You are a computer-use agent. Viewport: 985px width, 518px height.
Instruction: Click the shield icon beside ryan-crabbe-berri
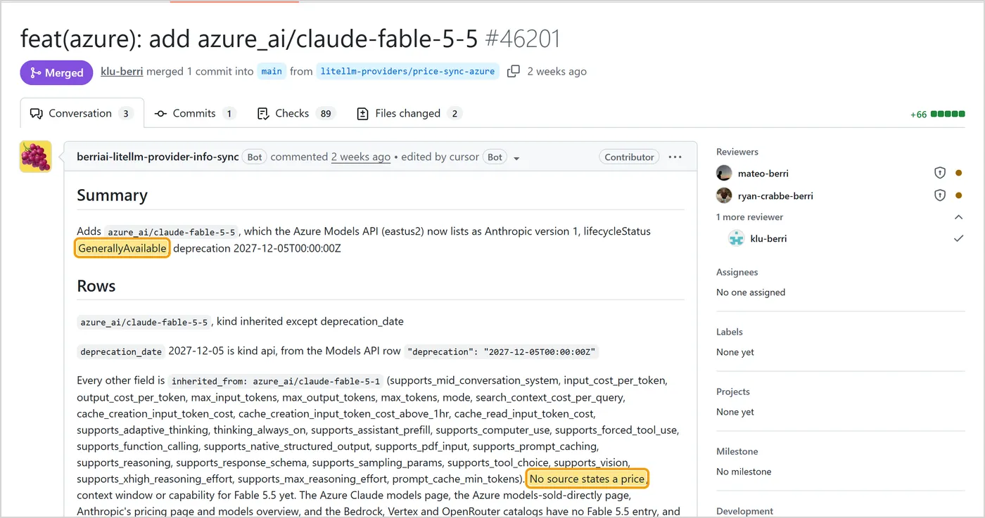pos(939,195)
